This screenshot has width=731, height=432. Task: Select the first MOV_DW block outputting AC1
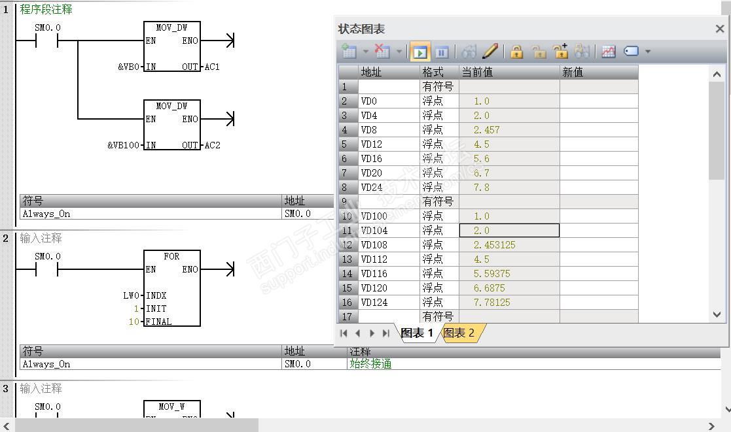172,46
